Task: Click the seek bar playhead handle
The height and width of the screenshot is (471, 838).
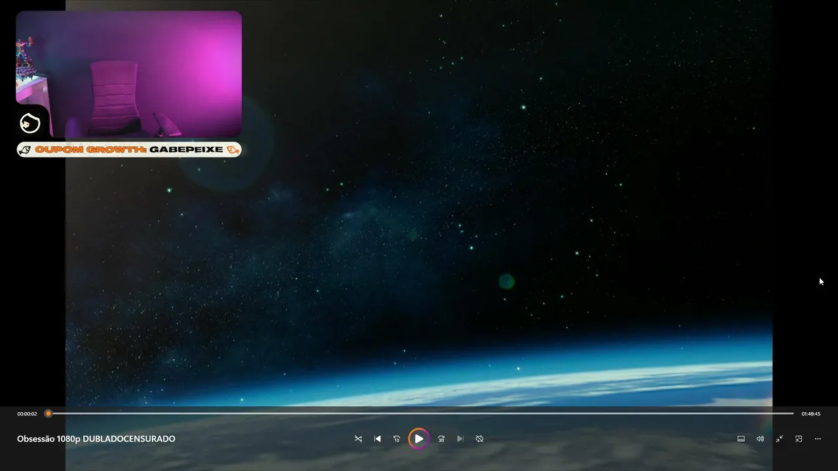Action: click(48, 413)
